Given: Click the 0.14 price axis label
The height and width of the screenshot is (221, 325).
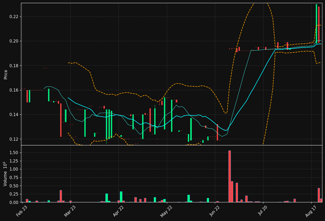Looking at the screenshot, I should pyautogui.click(x=14, y=114).
